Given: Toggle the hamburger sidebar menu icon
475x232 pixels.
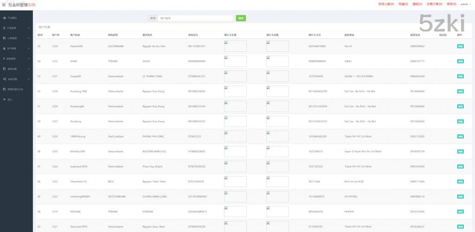Looking at the screenshot, I should 4,5.
